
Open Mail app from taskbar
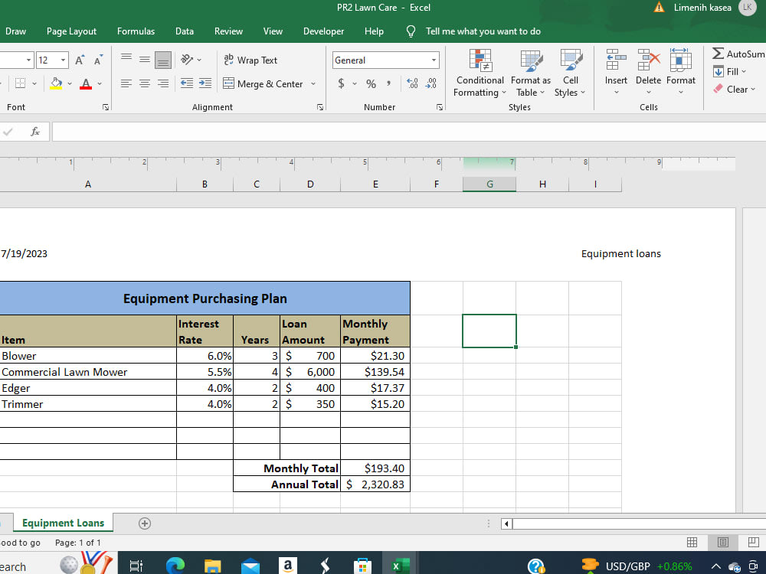(x=250, y=566)
